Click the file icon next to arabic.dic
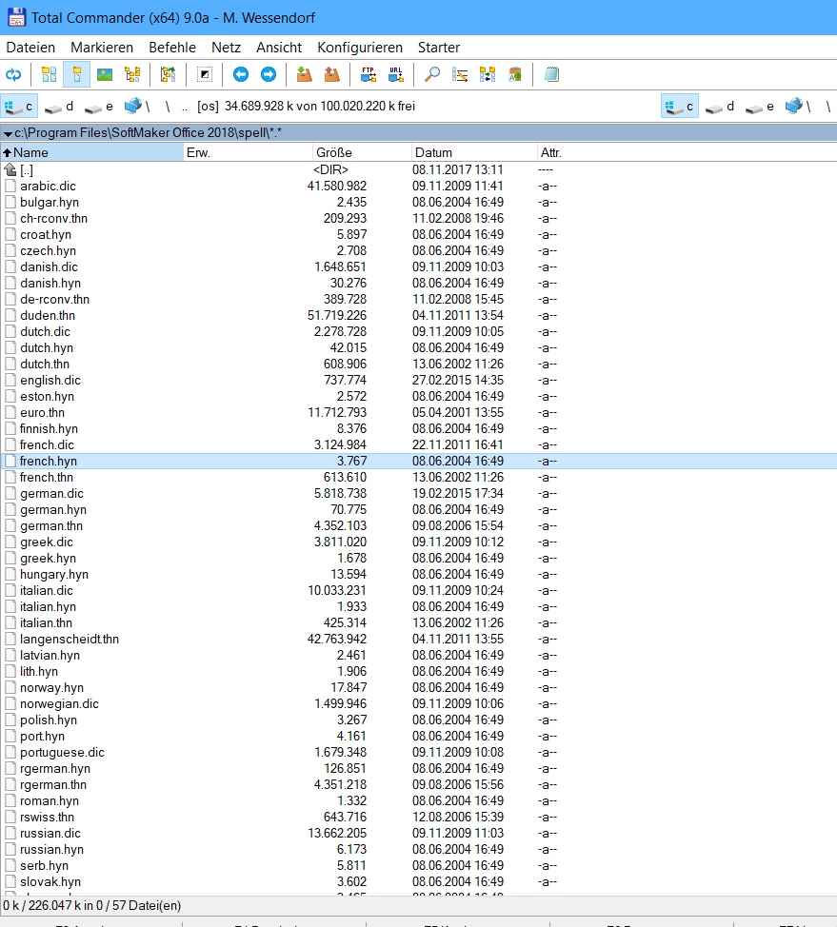The width and height of the screenshot is (837, 927). coord(10,187)
